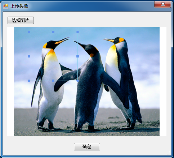Screen dimensions: 174x158
Task: Confirm the crop with the 确定 button
Action: [x=87, y=146]
